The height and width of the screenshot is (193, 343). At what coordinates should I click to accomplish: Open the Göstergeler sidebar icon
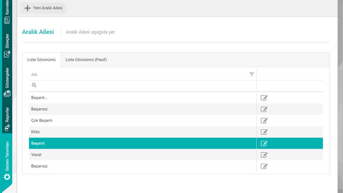pos(7,93)
